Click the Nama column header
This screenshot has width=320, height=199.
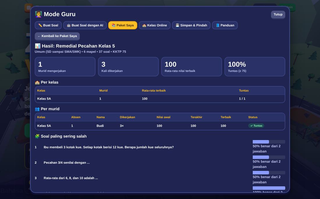click(x=101, y=117)
